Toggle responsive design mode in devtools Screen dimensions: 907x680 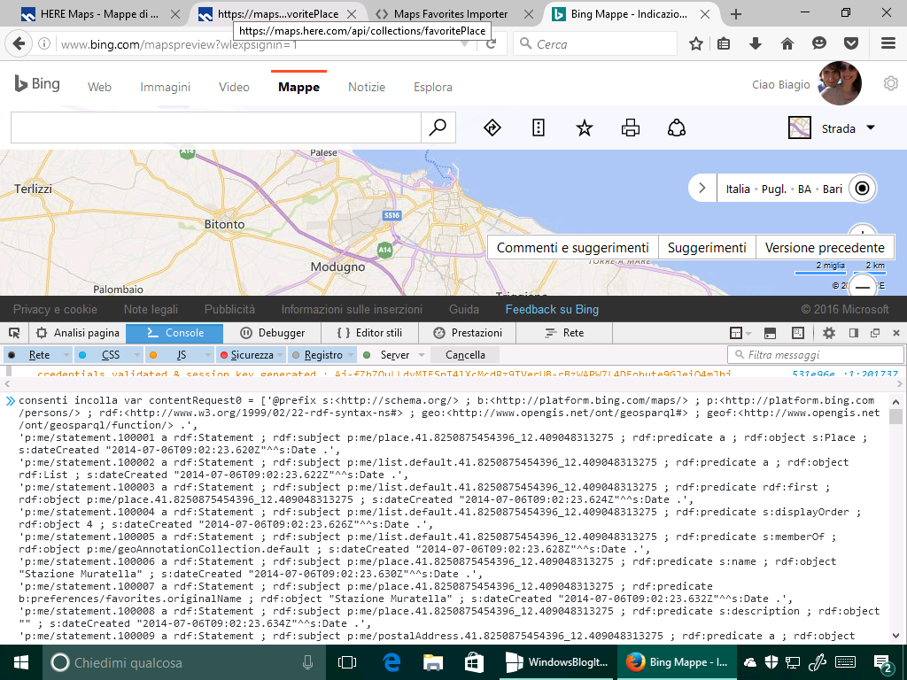(798, 333)
